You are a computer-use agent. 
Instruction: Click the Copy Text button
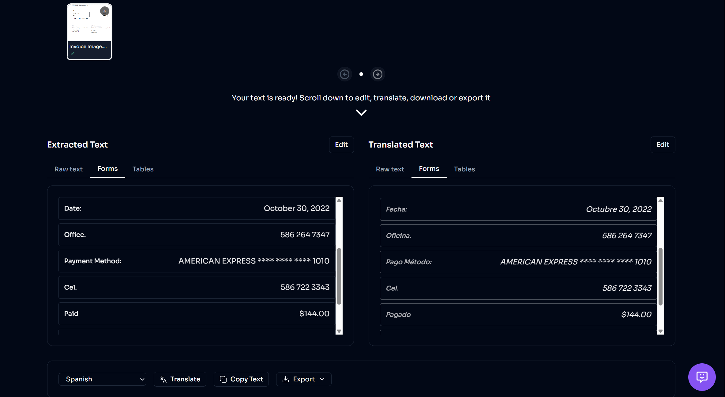241,379
